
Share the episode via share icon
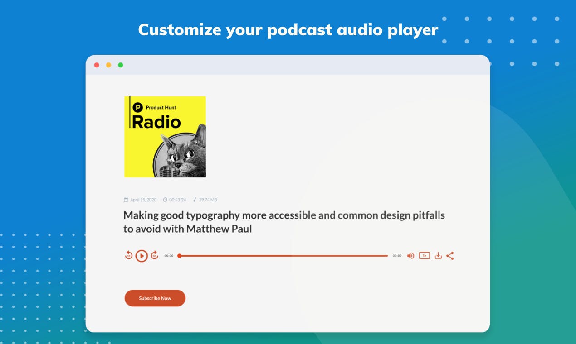[x=450, y=256]
